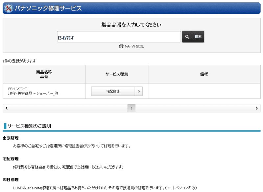Click the 即日修理 description heading

(x=11, y=180)
